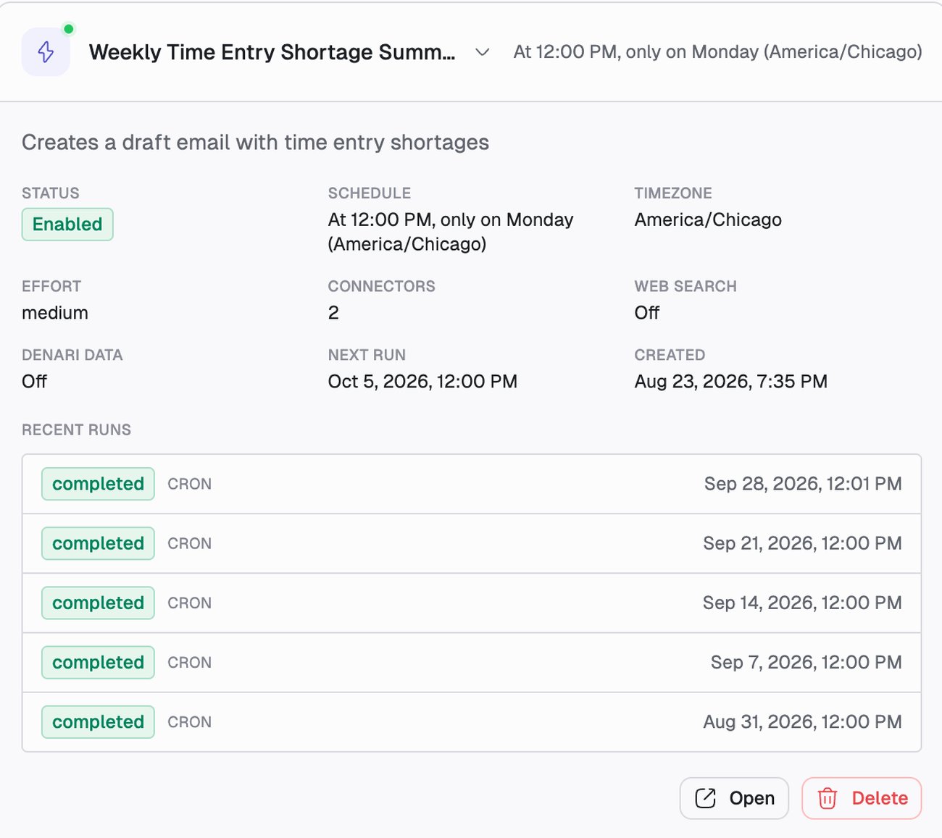The height and width of the screenshot is (838, 942).
Task: Click the Enabled status badge
Action: click(67, 225)
